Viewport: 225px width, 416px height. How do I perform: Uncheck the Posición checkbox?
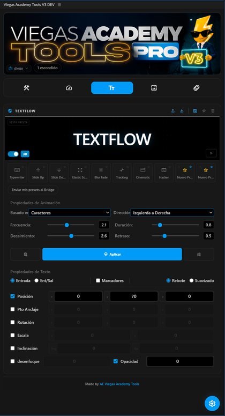(12, 296)
